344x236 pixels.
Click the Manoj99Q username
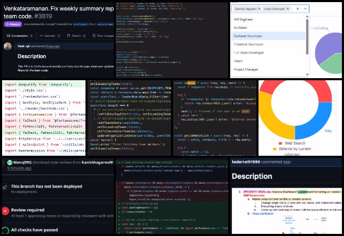(x=23, y=163)
